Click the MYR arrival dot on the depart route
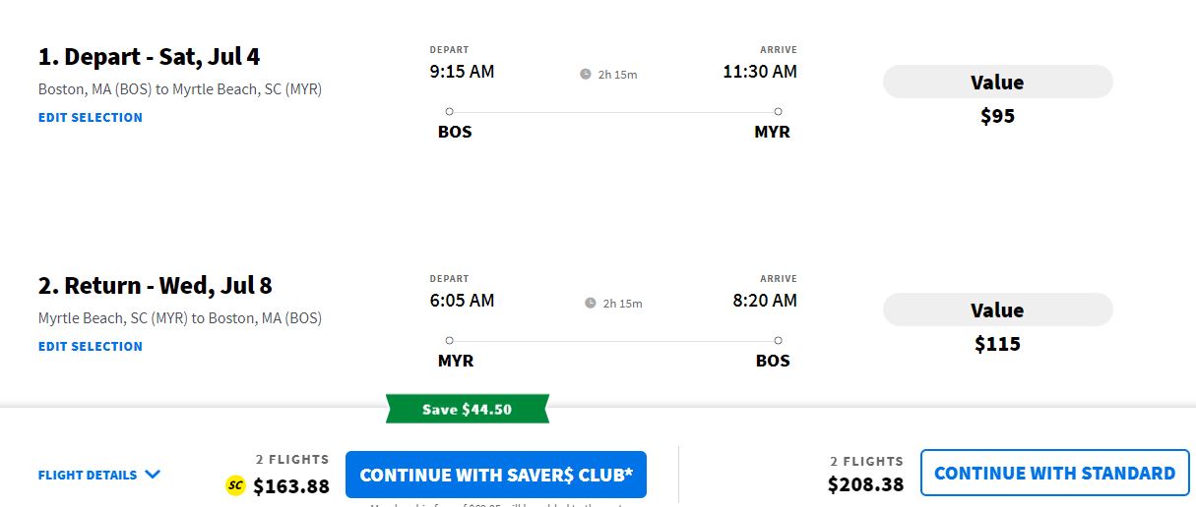 (778, 112)
